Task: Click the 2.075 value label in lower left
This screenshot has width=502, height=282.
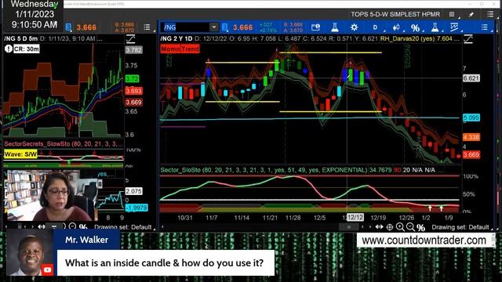Action: pyautogui.click(x=133, y=191)
